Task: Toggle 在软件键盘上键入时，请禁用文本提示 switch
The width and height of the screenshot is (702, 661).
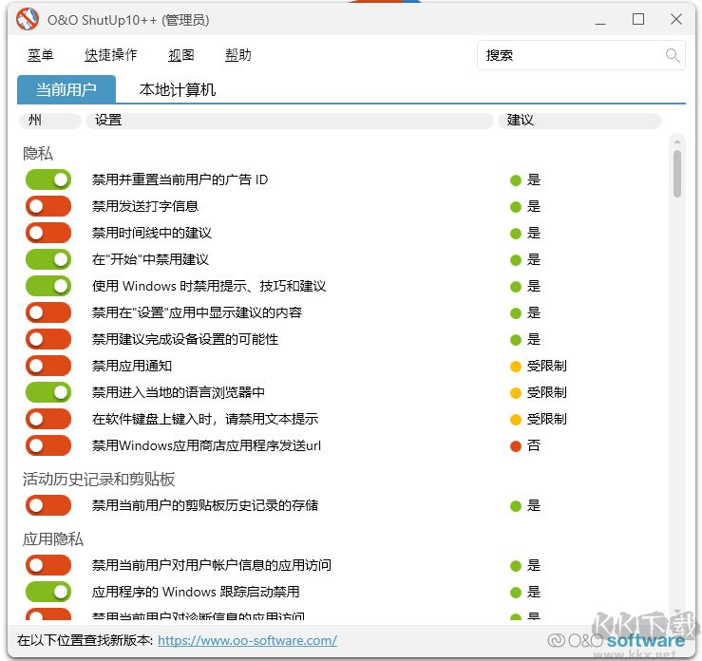Action: pyautogui.click(x=48, y=419)
